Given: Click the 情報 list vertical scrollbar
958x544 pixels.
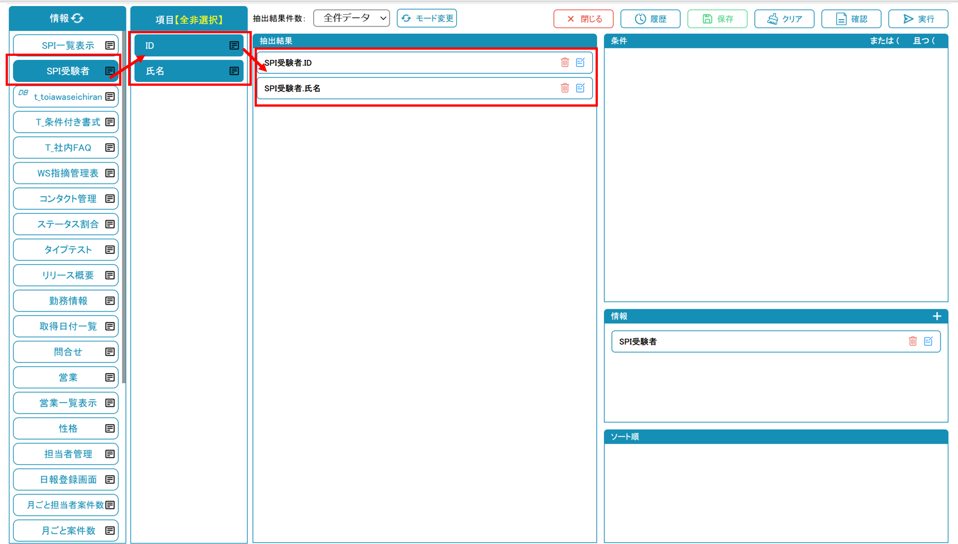Looking at the screenshot, I should pos(123,208).
